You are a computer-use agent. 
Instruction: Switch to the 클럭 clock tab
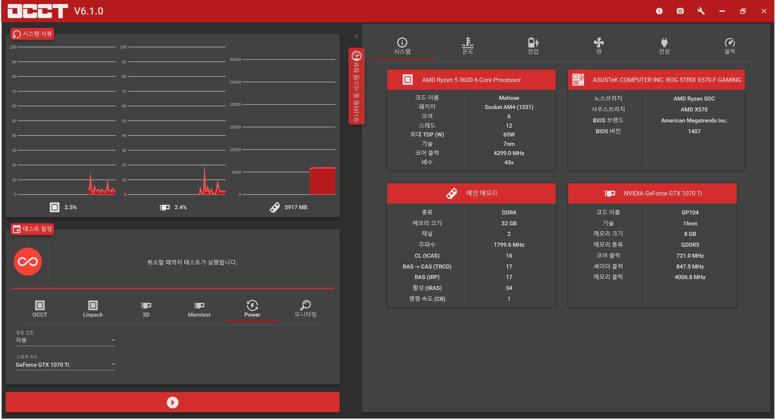(730, 46)
